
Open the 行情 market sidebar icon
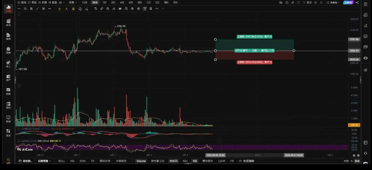pyautogui.click(x=8, y=9)
